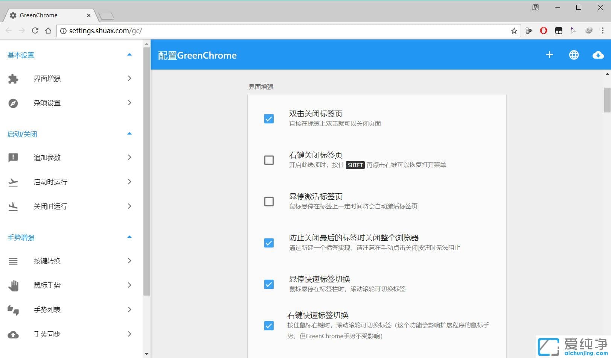
Task: Click the site info icon in the address bar
Action: (x=63, y=31)
